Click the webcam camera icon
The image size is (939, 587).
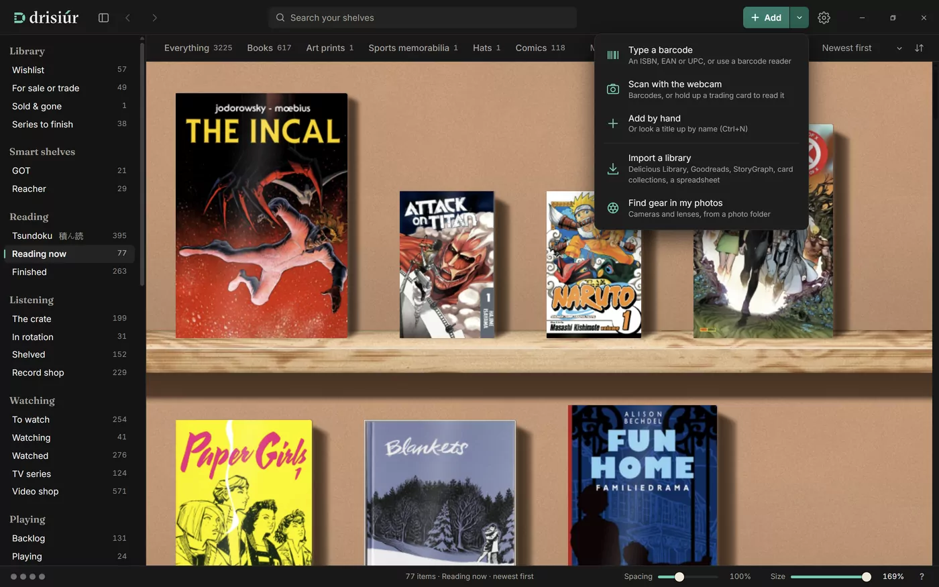tap(613, 89)
